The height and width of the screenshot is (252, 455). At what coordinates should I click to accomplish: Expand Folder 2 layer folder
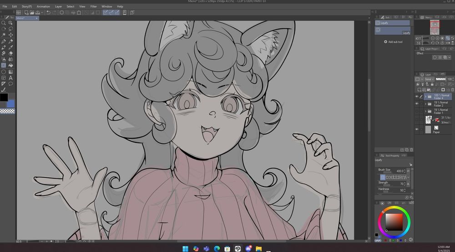pos(426,104)
